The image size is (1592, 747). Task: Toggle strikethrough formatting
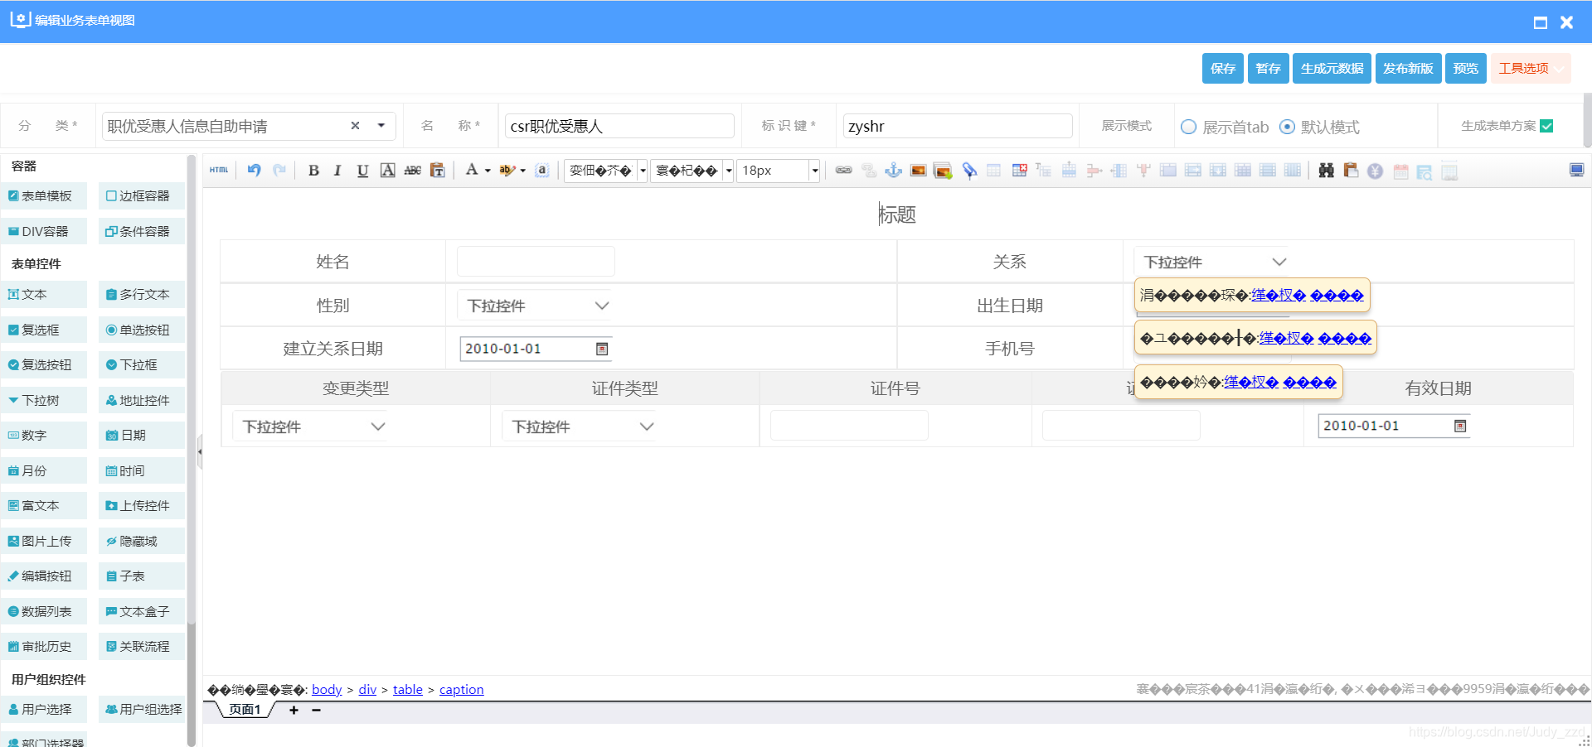click(x=412, y=171)
